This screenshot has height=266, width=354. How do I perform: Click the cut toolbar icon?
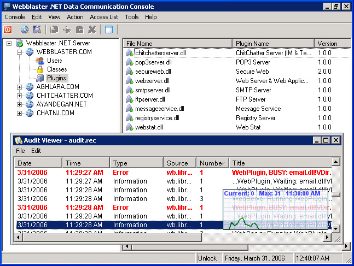click(67, 29)
